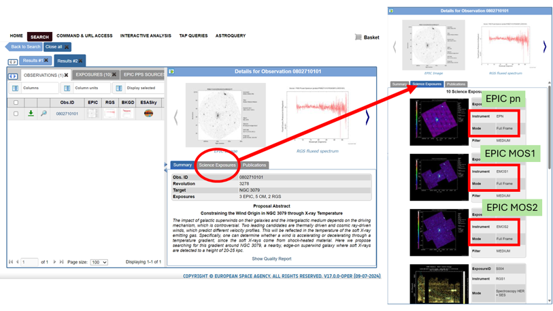Screen dimensions: 553x311
Task: Click the Close all button
Action: click(x=57, y=46)
